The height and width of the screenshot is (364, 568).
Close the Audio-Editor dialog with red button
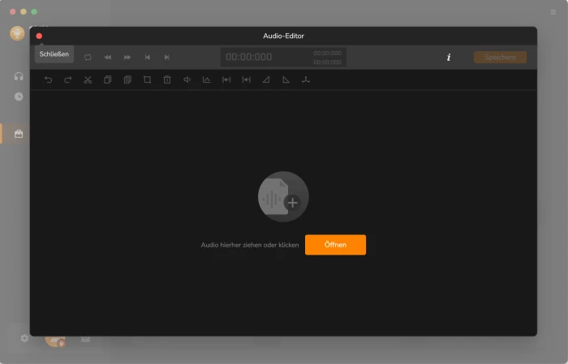(39, 36)
